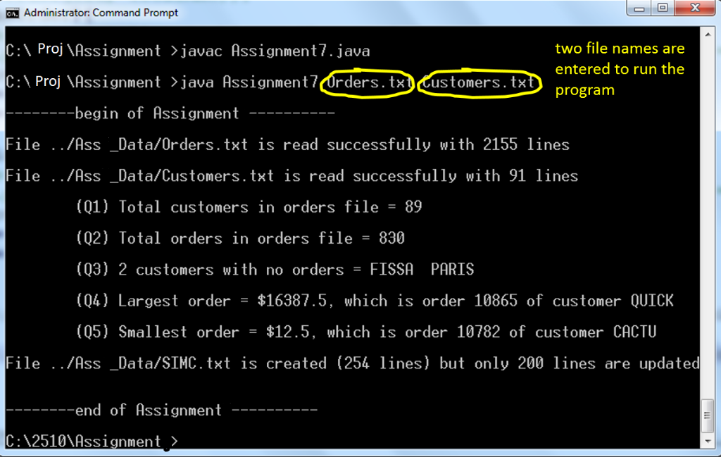Screen dimensions: 721x457
Task: Click the scrollbar up arrow
Action: pyautogui.click(x=707, y=34)
